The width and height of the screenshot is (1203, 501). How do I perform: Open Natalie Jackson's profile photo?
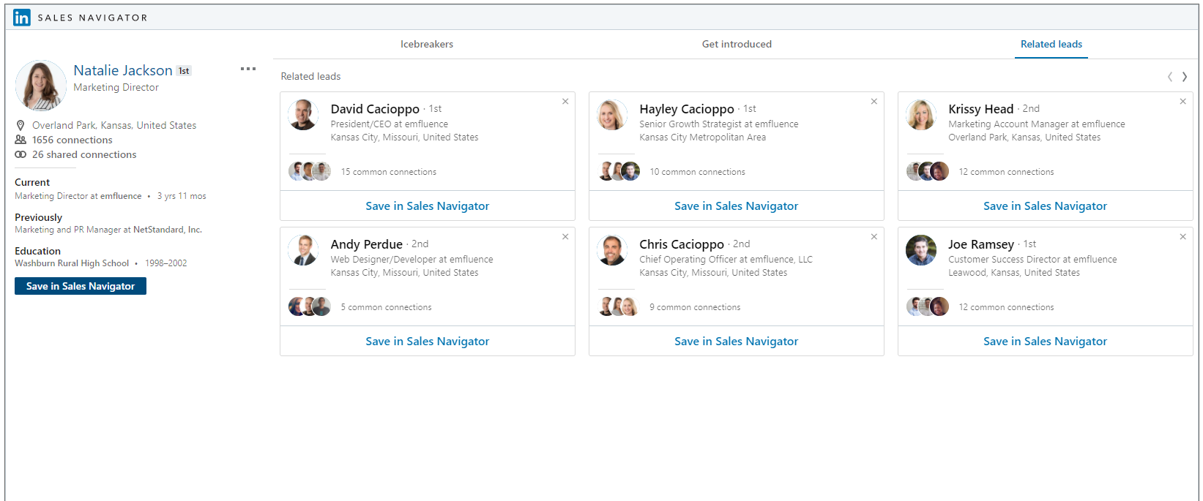tap(41, 86)
